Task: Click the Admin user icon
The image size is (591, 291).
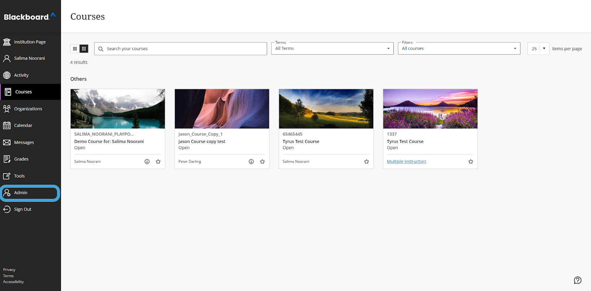Action: coord(7,193)
